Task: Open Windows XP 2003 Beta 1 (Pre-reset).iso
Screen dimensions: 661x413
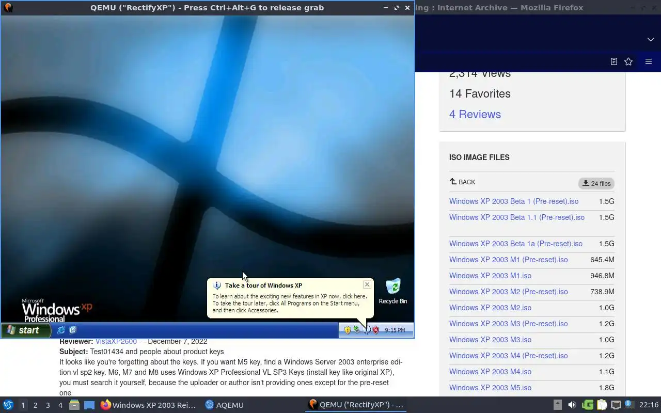Action: [x=513, y=201]
